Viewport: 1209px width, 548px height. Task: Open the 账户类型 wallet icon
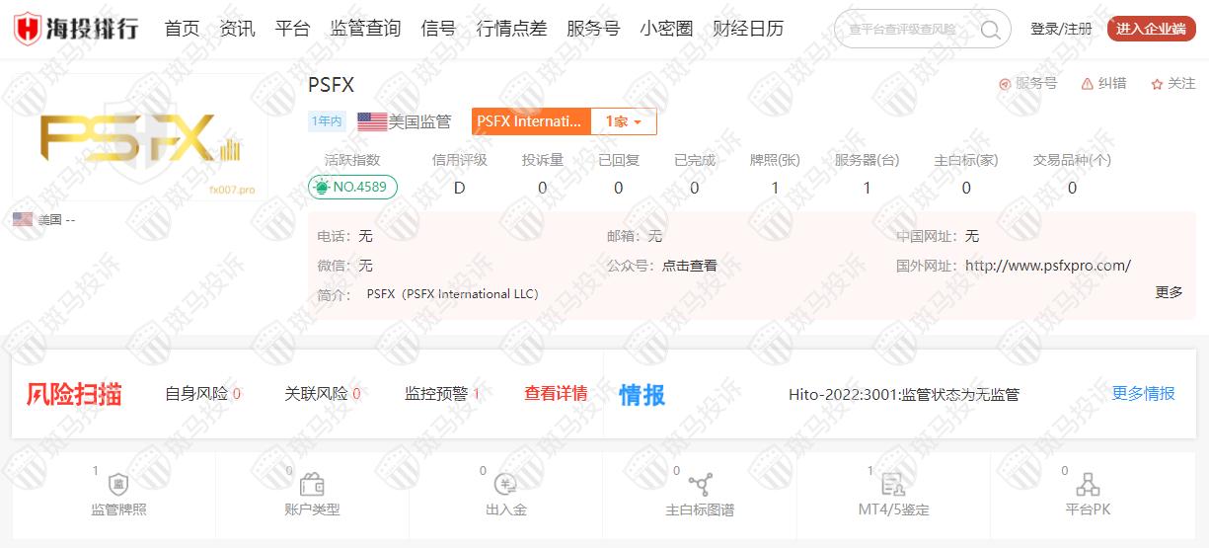[x=312, y=485]
